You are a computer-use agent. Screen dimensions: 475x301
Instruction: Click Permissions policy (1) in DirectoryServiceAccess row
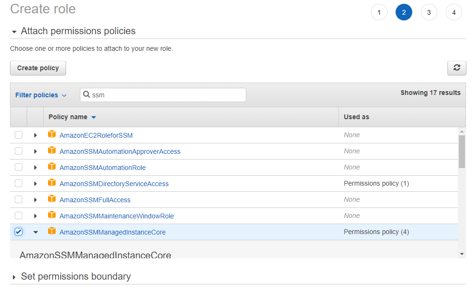[376, 183]
